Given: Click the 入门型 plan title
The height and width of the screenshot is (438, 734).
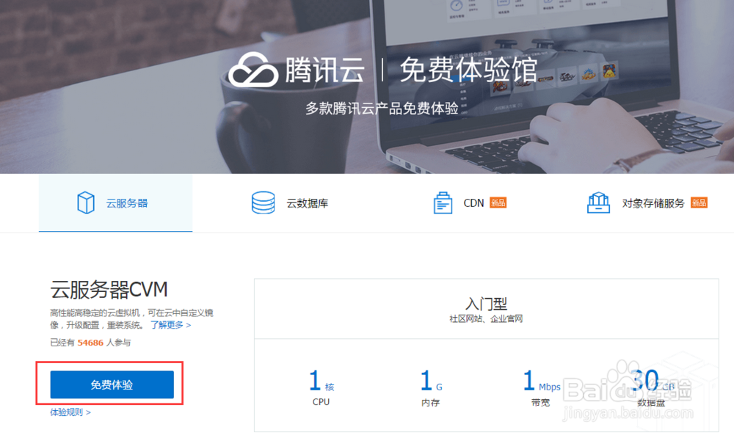Looking at the screenshot, I should click(x=486, y=304).
